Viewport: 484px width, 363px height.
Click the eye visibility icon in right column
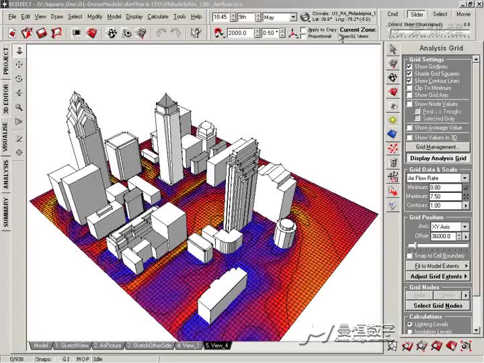point(393,106)
